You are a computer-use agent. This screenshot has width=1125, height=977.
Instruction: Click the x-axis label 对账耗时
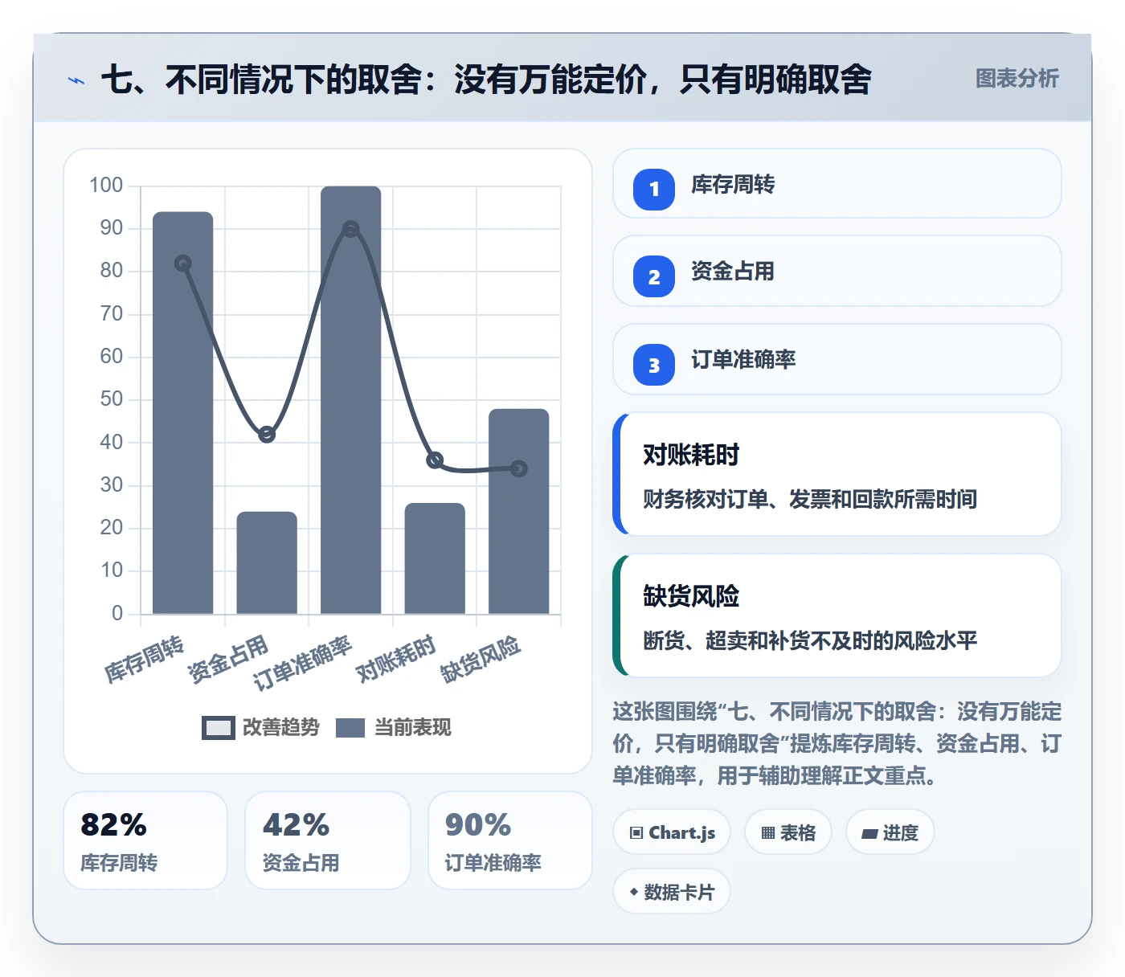395,658
